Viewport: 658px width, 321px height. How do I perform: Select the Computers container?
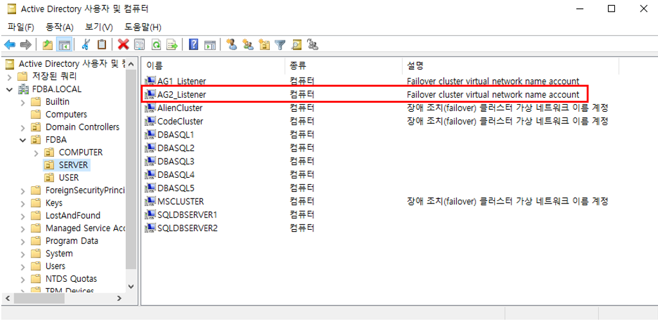[x=66, y=114]
